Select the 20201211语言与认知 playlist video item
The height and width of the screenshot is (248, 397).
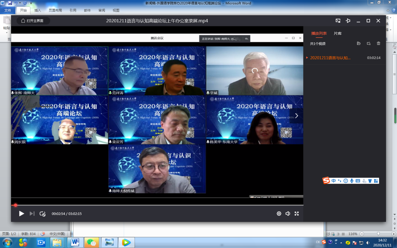pyautogui.click(x=330, y=58)
